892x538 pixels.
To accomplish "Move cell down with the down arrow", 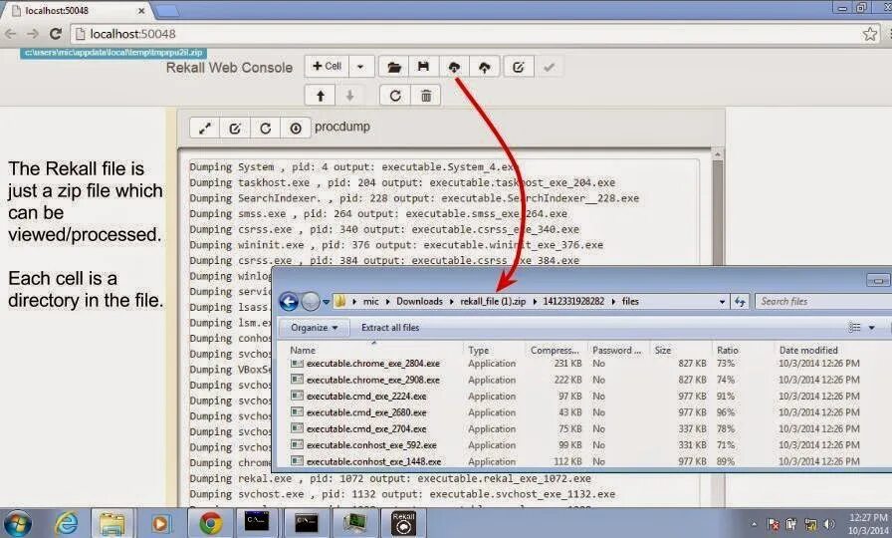I will (349, 95).
